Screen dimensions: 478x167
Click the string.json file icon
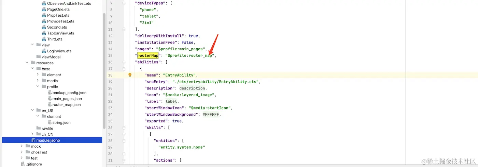[x=50, y=122]
